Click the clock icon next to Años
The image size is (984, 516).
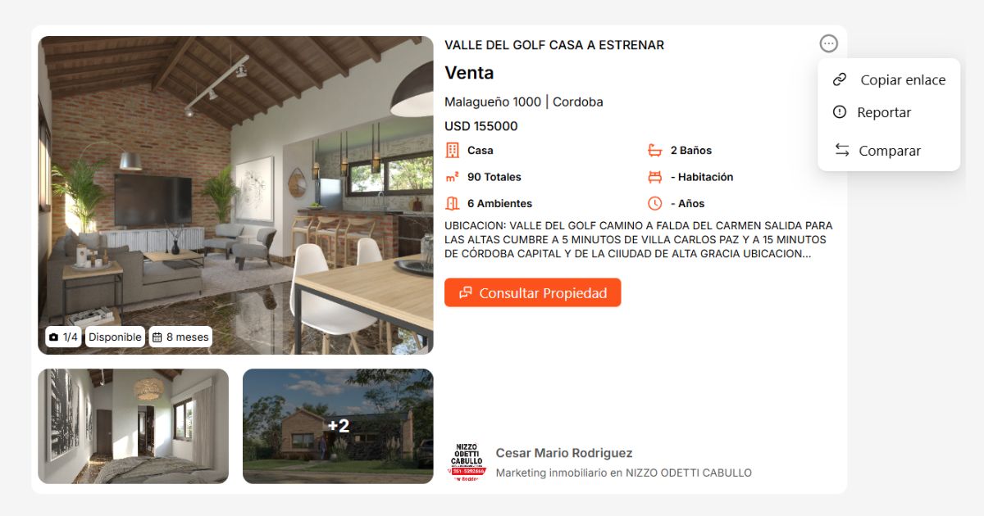click(654, 203)
